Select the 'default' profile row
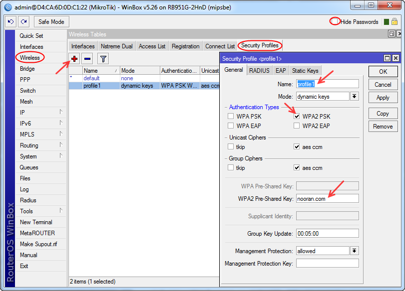The width and height of the screenshot is (405, 291). 144,78
